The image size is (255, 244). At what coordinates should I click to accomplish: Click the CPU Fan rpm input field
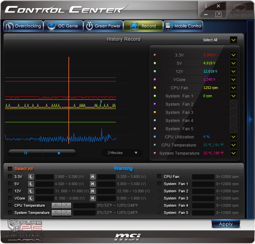tap(203, 177)
